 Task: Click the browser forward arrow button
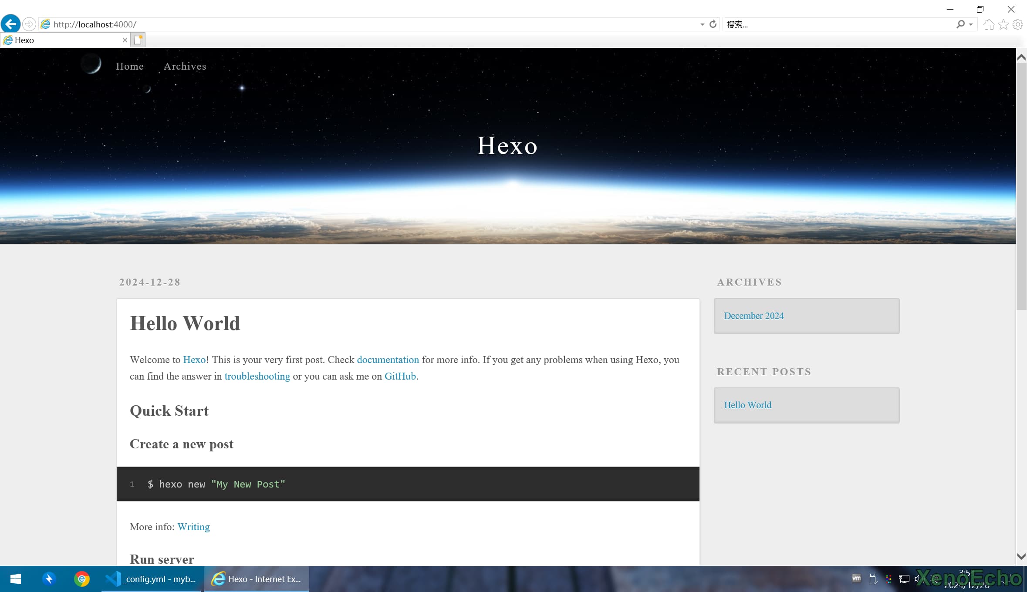pyautogui.click(x=29, y=24)
